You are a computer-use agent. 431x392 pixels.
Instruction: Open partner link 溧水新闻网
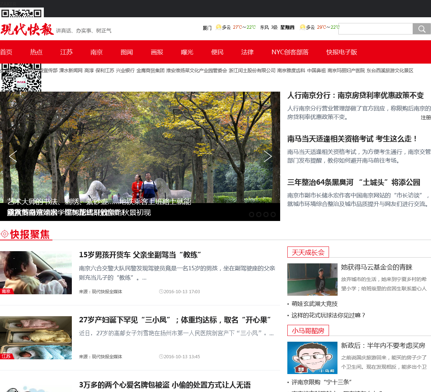click(x=71, y=70)
